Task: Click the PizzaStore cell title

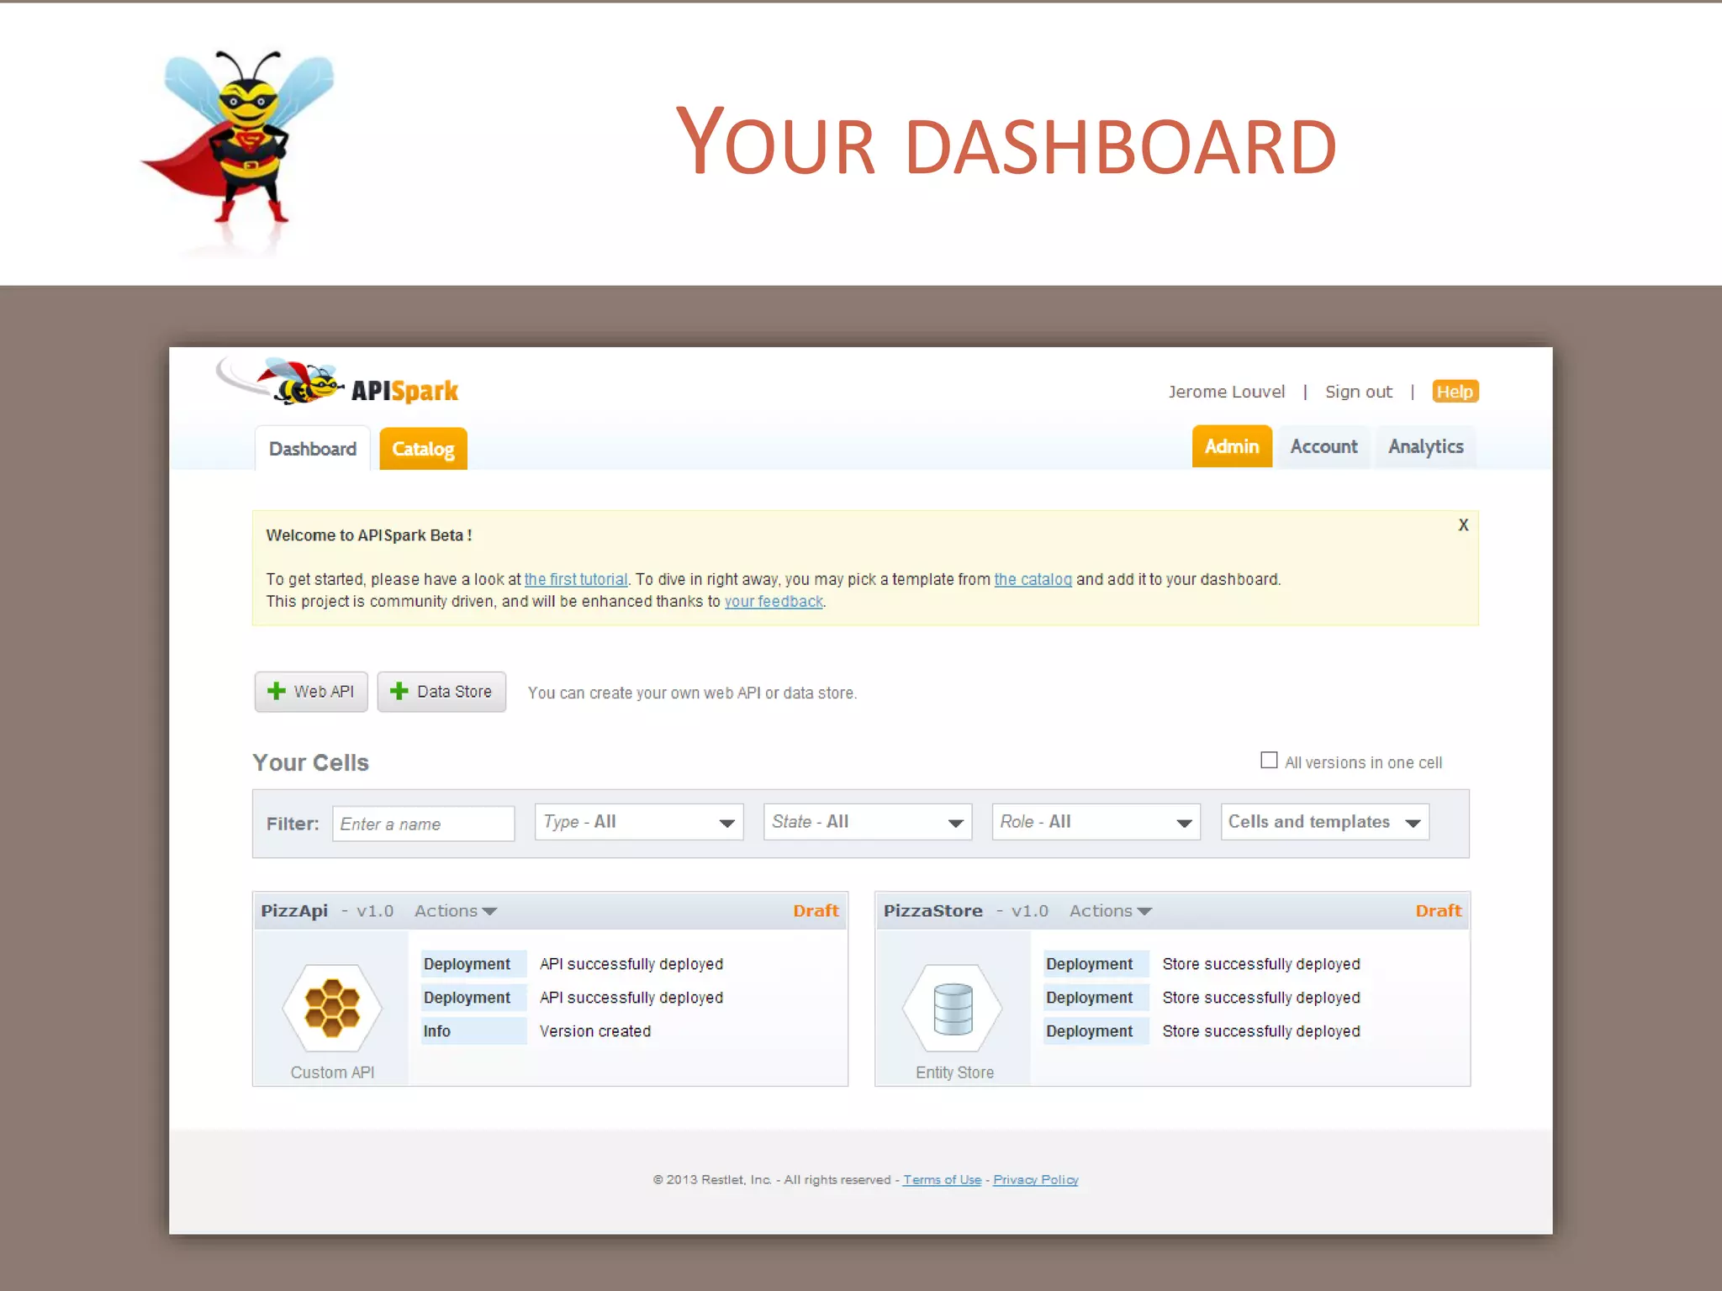Action: click(x=933, y=911)
